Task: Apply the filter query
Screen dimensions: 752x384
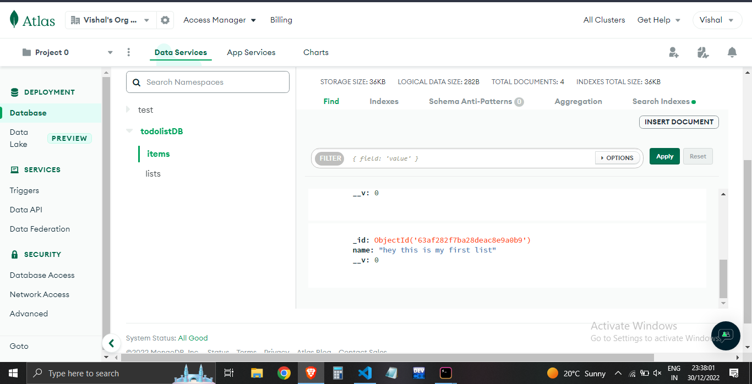Action: pos(665,156)
